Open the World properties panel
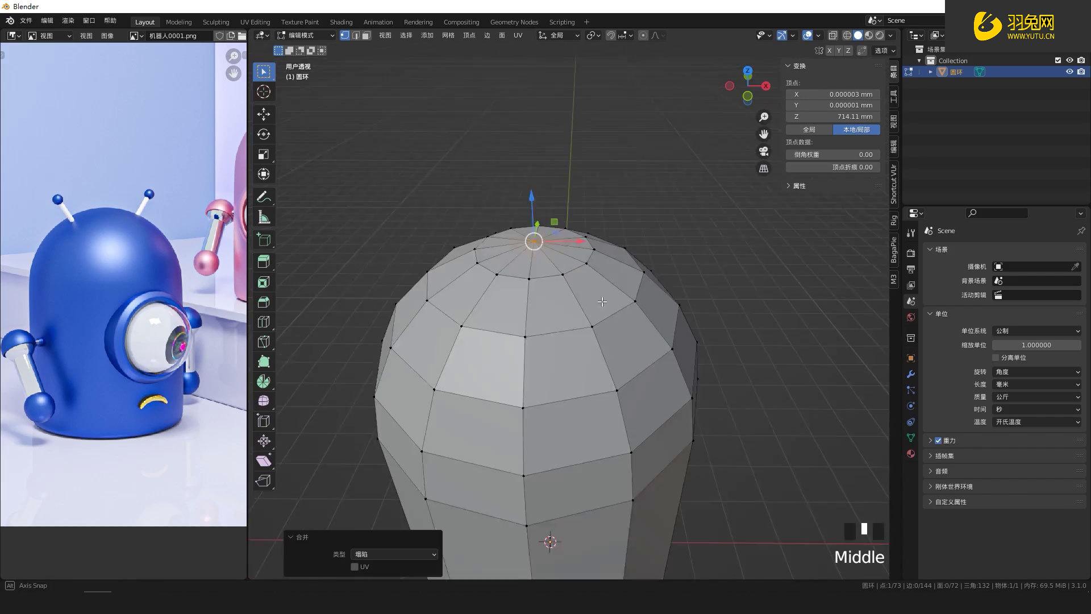The width and height of the screenshot is (1091, 614). [x=911, y=317]
